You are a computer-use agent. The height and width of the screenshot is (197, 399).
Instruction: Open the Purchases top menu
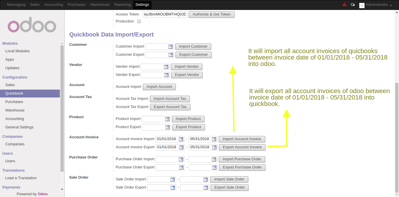tap(77, 5)
